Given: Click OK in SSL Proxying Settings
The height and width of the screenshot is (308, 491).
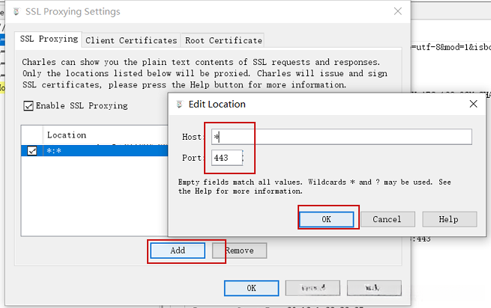Looking at the screenshot, I should point(252,288).
